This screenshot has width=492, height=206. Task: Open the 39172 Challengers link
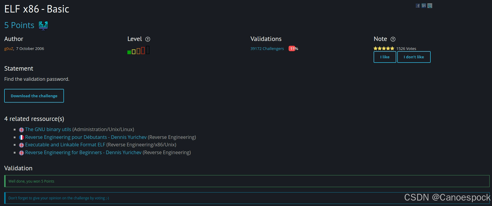[x=267, y=49]
